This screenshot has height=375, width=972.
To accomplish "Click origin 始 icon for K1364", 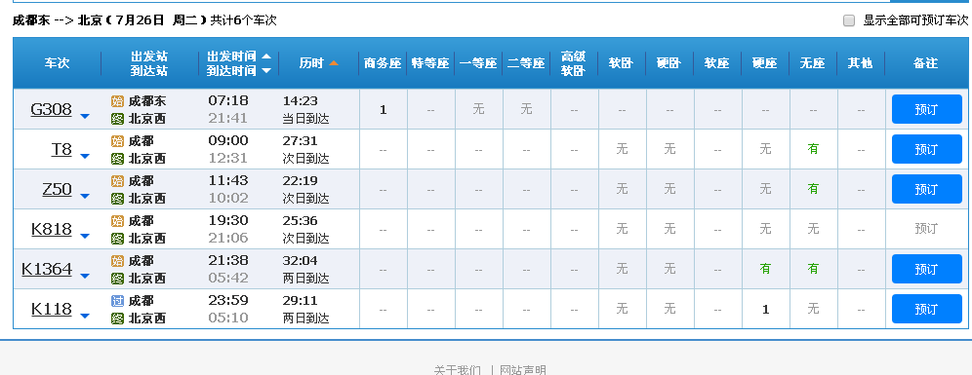I will point(117,261).
